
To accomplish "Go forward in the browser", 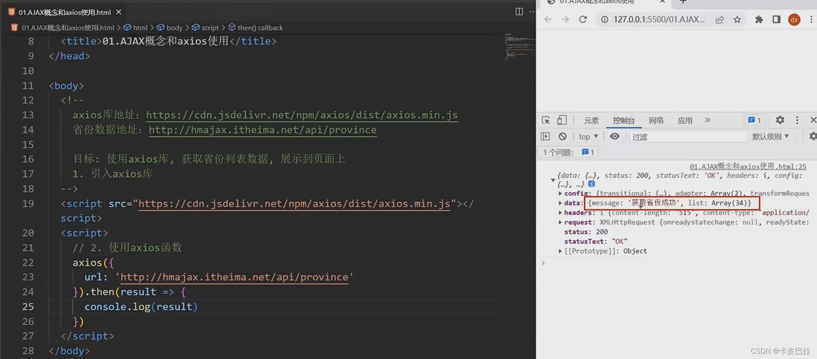I will pos(565,19).
